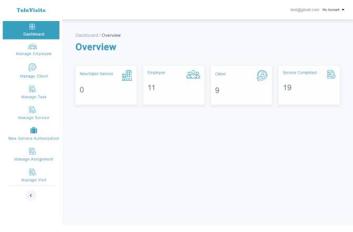Viewport: 353px width, 232px height.
Task: Collapse the sidebar with the chevron button
Action: pos(31,195)
